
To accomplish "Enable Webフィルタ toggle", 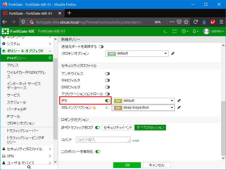I will pyautogui.click(x=108, y=80).
